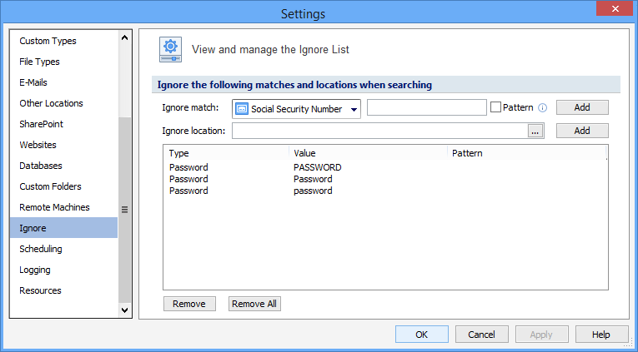638x352 pixels.
Task: Add the ignore match entry
Action: 582,107
